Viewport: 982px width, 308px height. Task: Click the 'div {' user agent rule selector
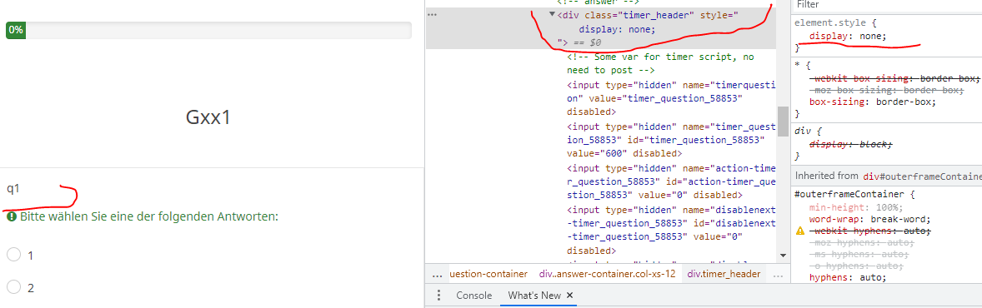coord(807,131)
